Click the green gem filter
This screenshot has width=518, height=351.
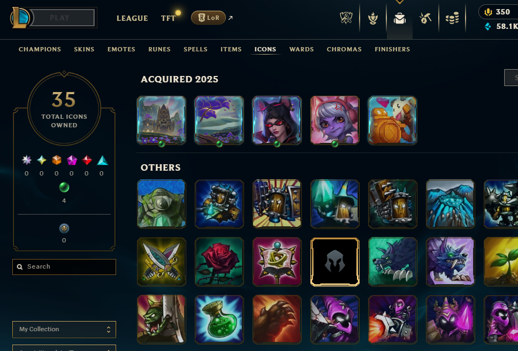[x=64, y=187]
